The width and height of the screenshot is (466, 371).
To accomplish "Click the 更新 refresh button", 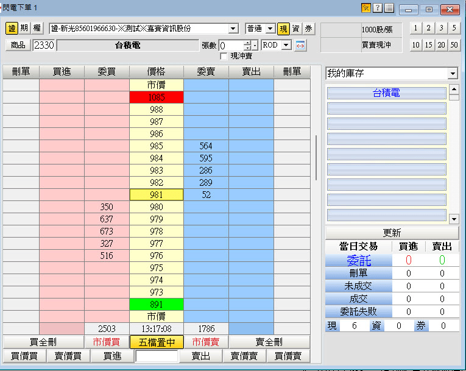I will coord(392,233).
